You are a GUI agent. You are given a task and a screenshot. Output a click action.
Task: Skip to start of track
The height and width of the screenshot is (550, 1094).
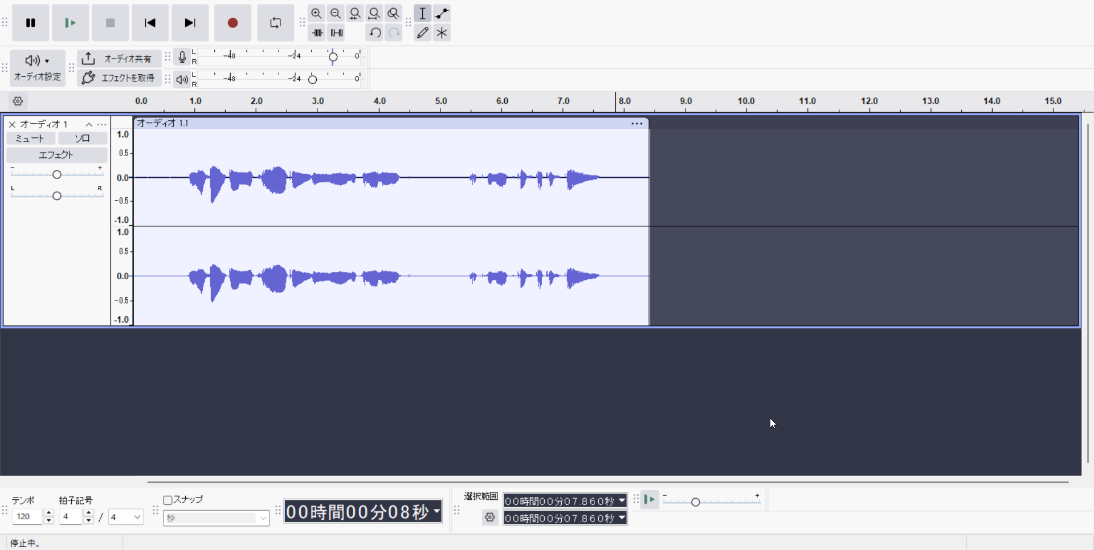point(150,23)
